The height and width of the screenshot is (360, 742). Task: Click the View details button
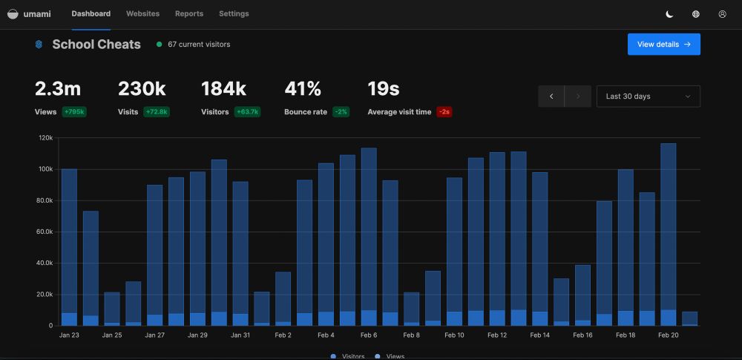pyautogui.click(x=664, y=44)
